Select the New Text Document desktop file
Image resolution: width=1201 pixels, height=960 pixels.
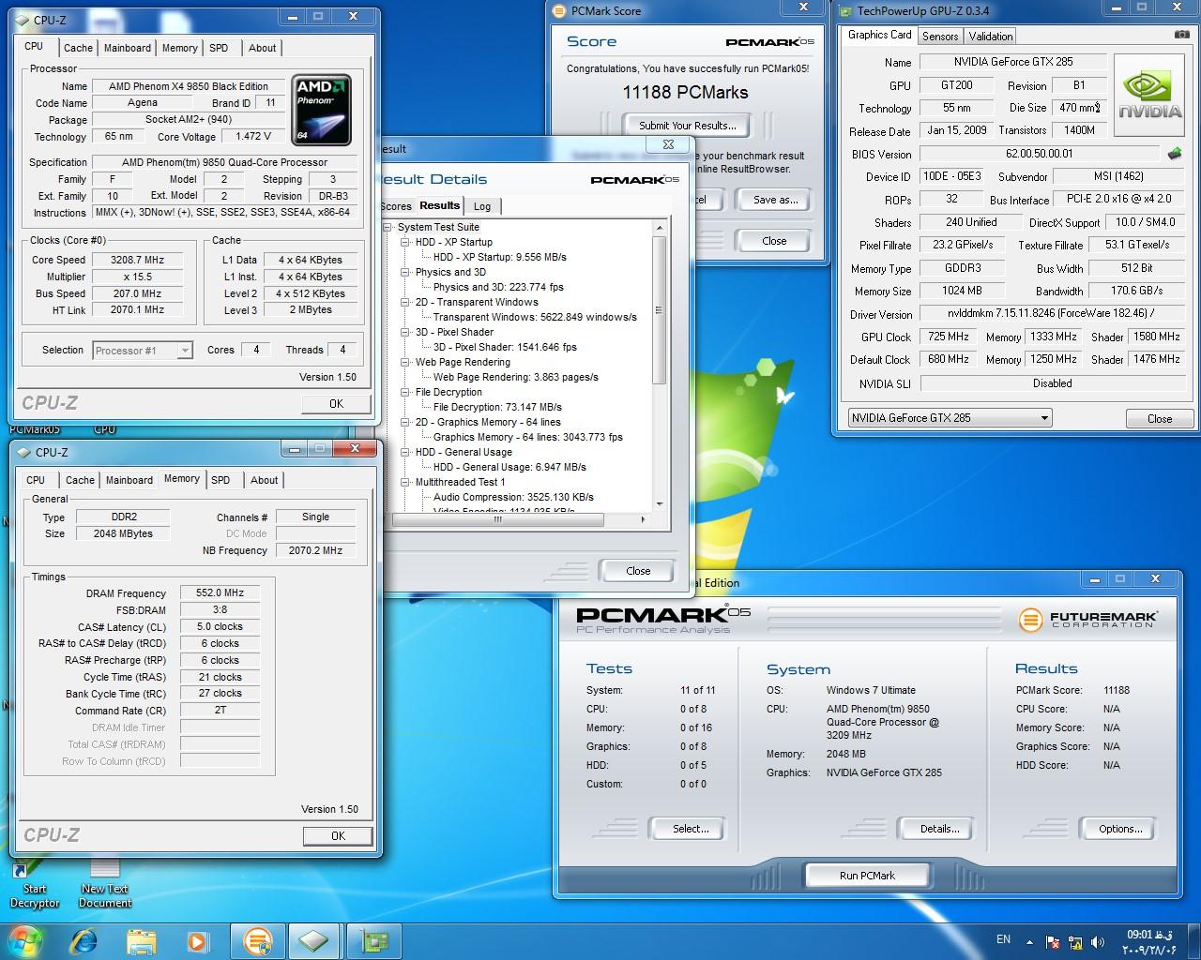pyautogui.click(x=105, y=885)
